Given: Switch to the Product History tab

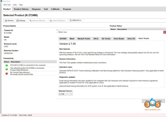Looking at the screenshot, I should click(21, 9).
